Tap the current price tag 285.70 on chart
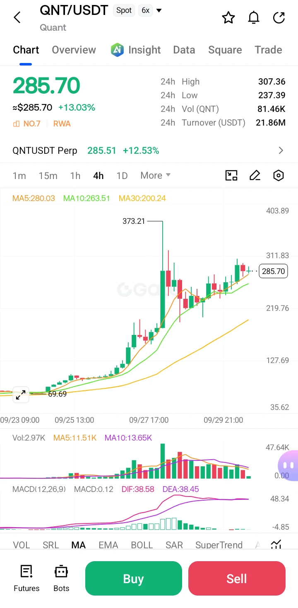This screenshot has height=608, width=298. pyautogui.click(x=274, y=271)
